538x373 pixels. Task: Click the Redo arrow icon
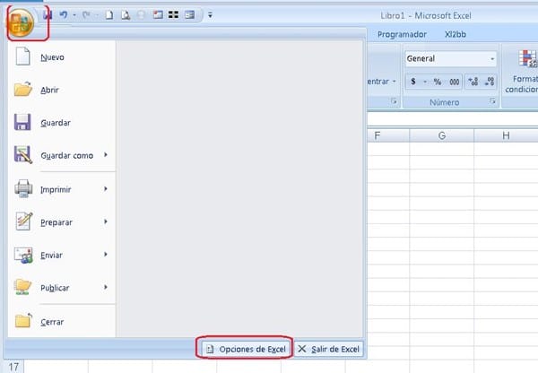[x=86, y=14]
